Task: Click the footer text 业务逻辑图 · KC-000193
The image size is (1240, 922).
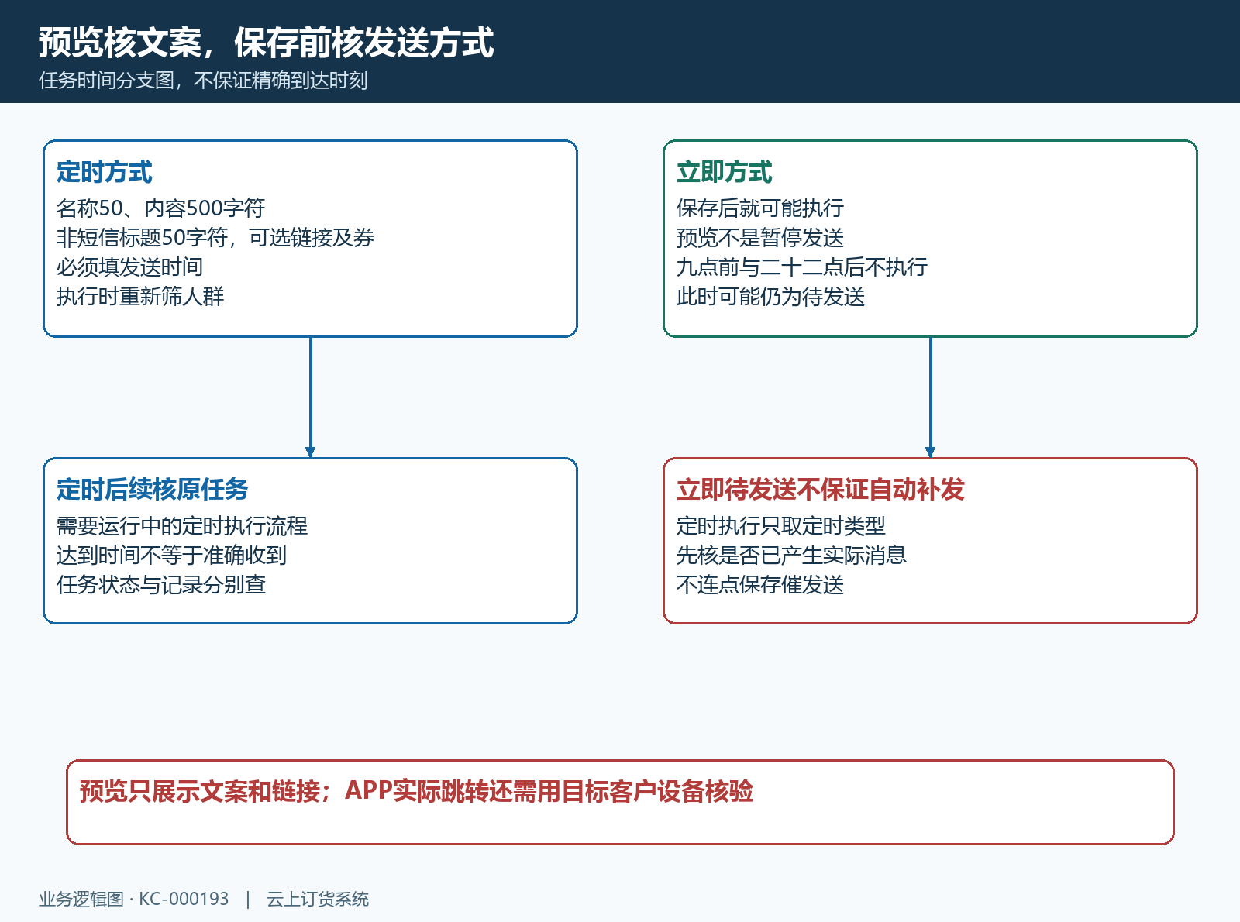Action: (134, 899)
